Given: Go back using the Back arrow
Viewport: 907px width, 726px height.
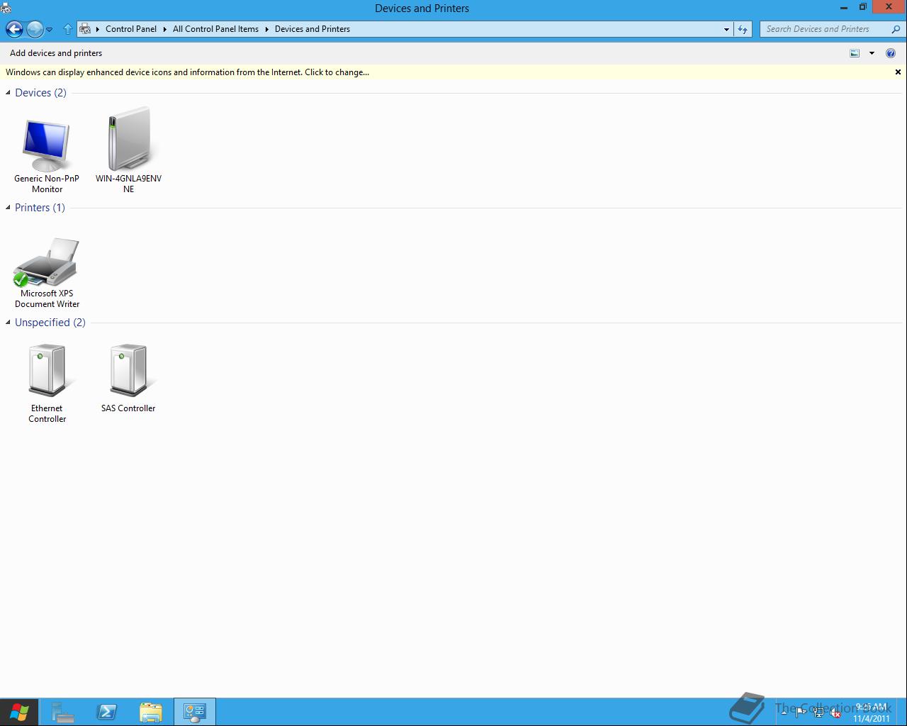Looking at the screenshot, I should point(14,29).
